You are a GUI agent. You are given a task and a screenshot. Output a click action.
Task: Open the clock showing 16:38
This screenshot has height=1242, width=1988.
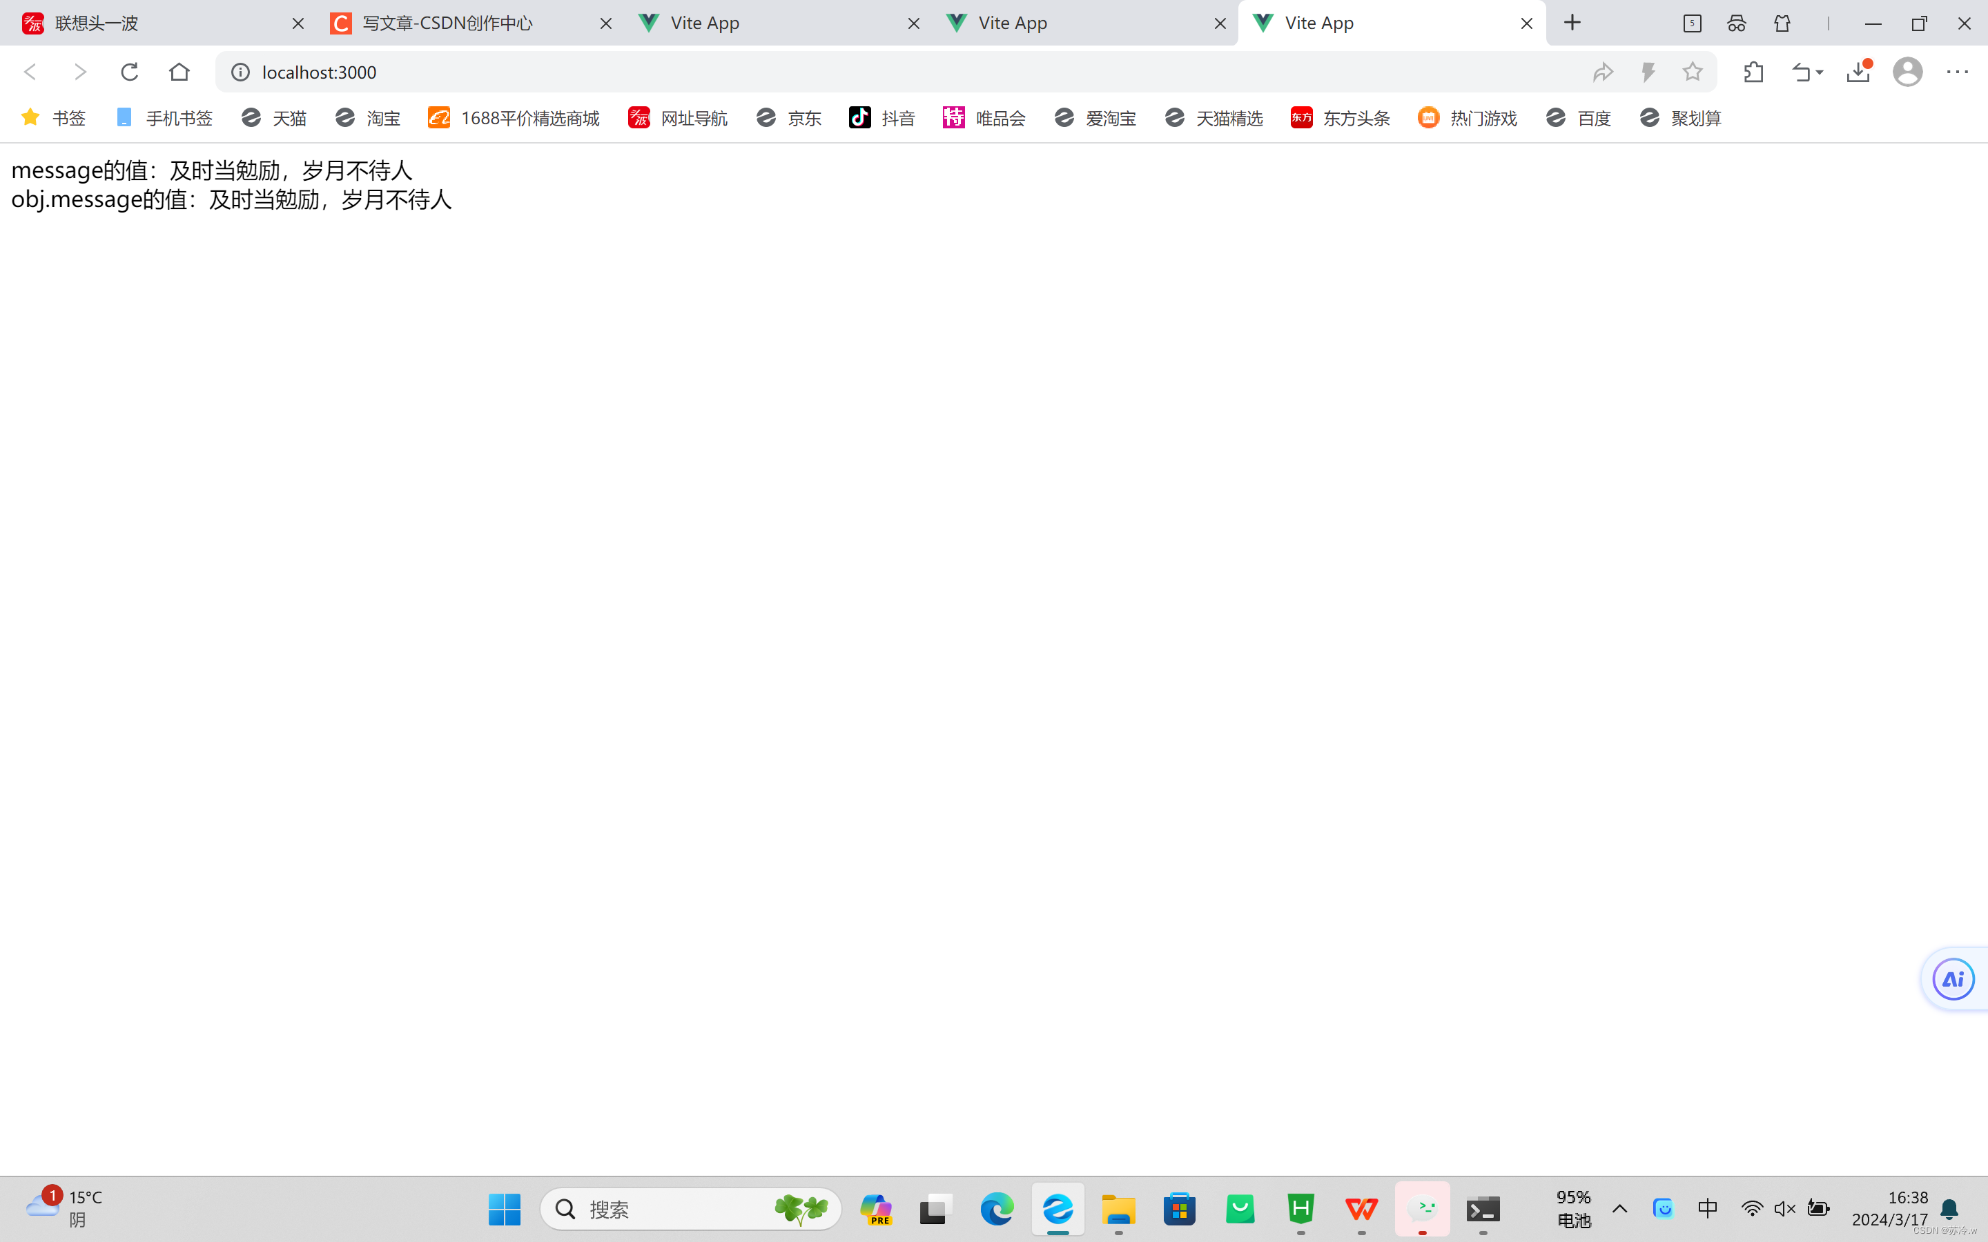1890,1208
